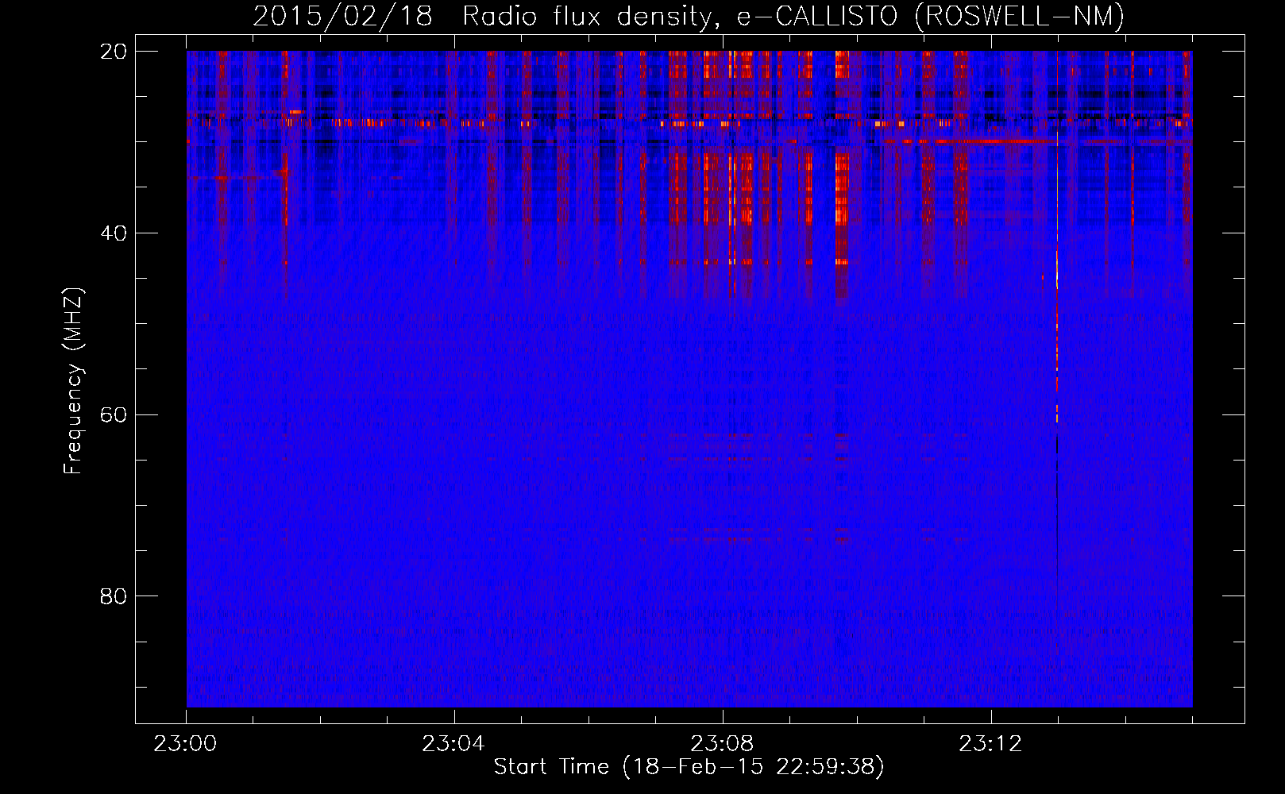Click the '40' frequency tick label
Viewport: 1285px width, 794px height.
[x=114, y=233]
